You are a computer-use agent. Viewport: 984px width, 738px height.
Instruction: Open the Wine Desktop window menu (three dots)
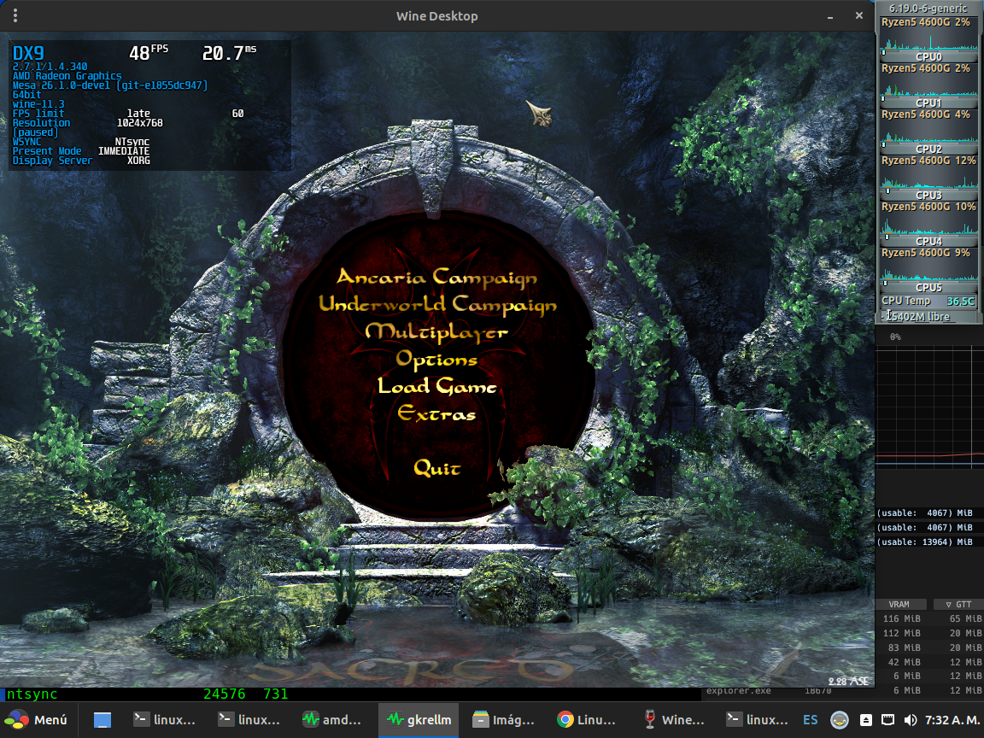pos(15,15)
